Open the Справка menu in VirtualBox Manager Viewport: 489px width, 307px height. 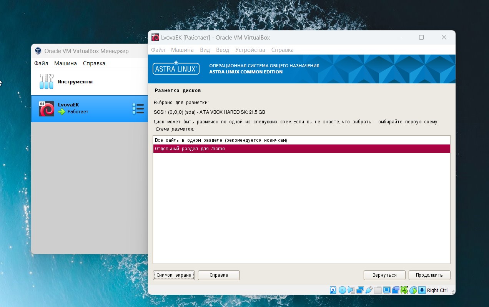(94, 63)
